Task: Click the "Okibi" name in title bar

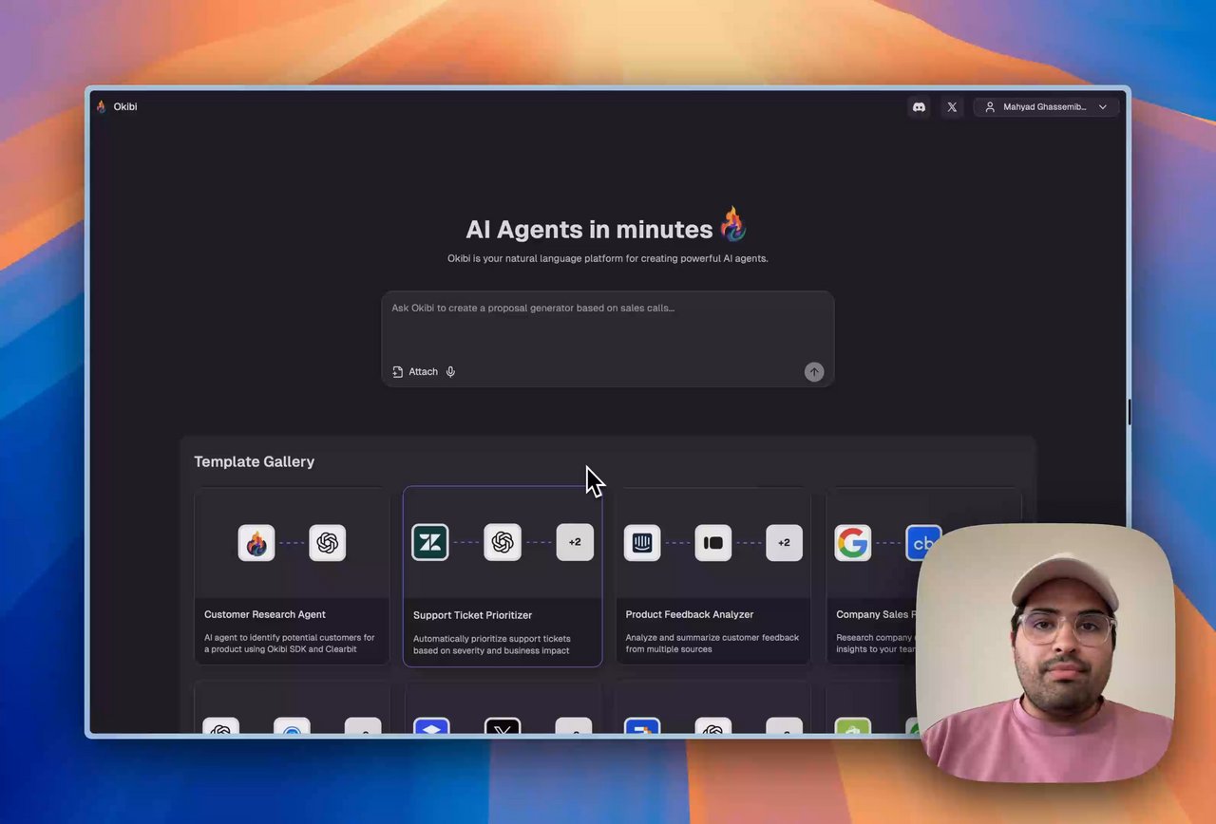Action: click(125, 107)
